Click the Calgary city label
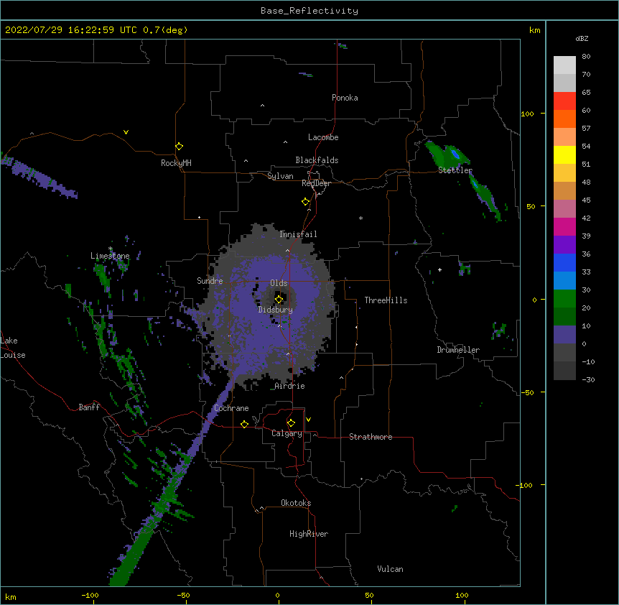The image size is (619, 605). pos(287,433)
